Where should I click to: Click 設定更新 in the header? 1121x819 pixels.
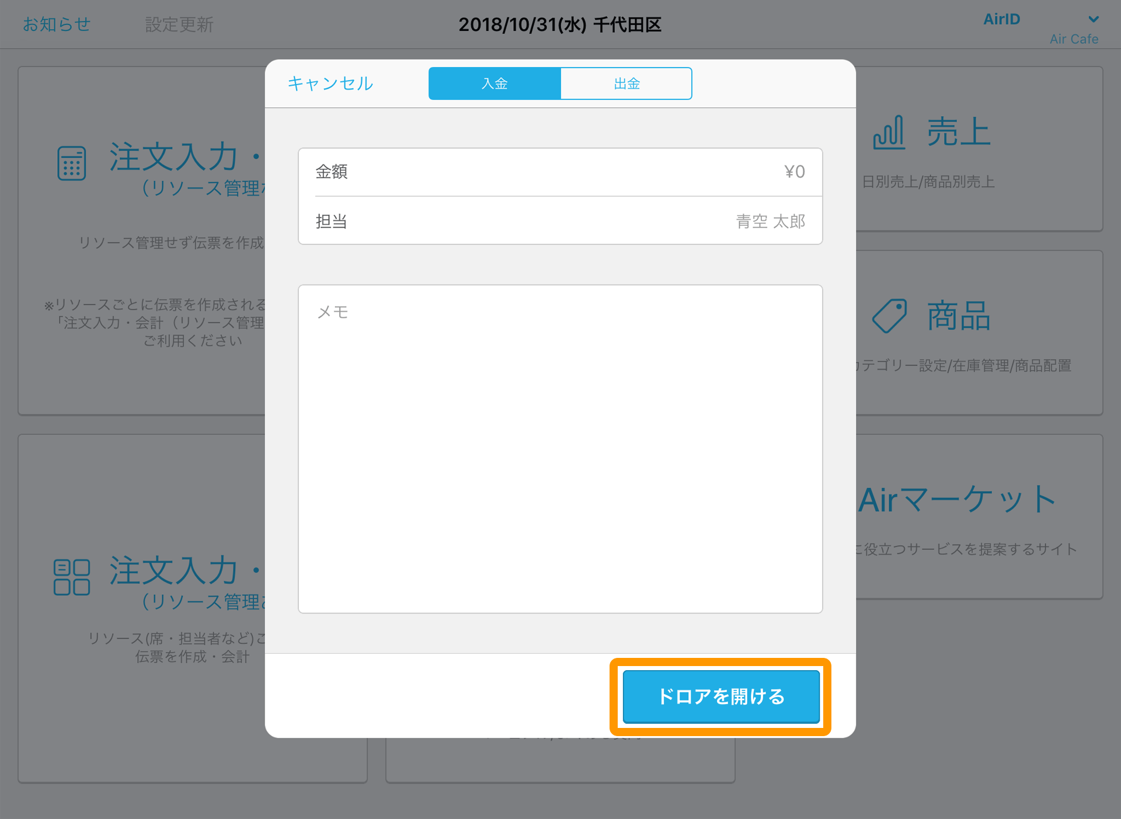point(179,25)
